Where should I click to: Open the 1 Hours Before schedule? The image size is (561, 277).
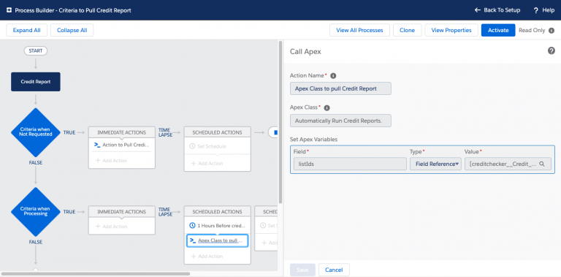(x=217, y=226)
